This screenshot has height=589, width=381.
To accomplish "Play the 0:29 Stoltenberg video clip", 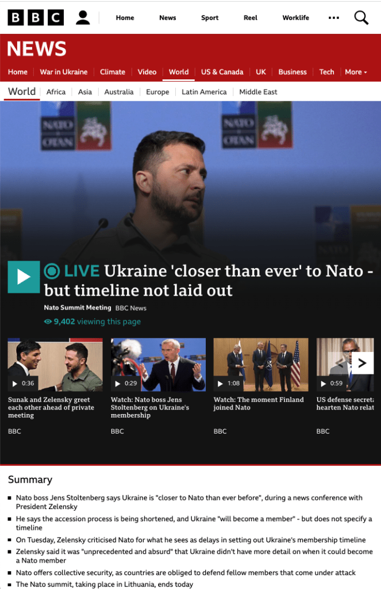I will click(158, 365).
